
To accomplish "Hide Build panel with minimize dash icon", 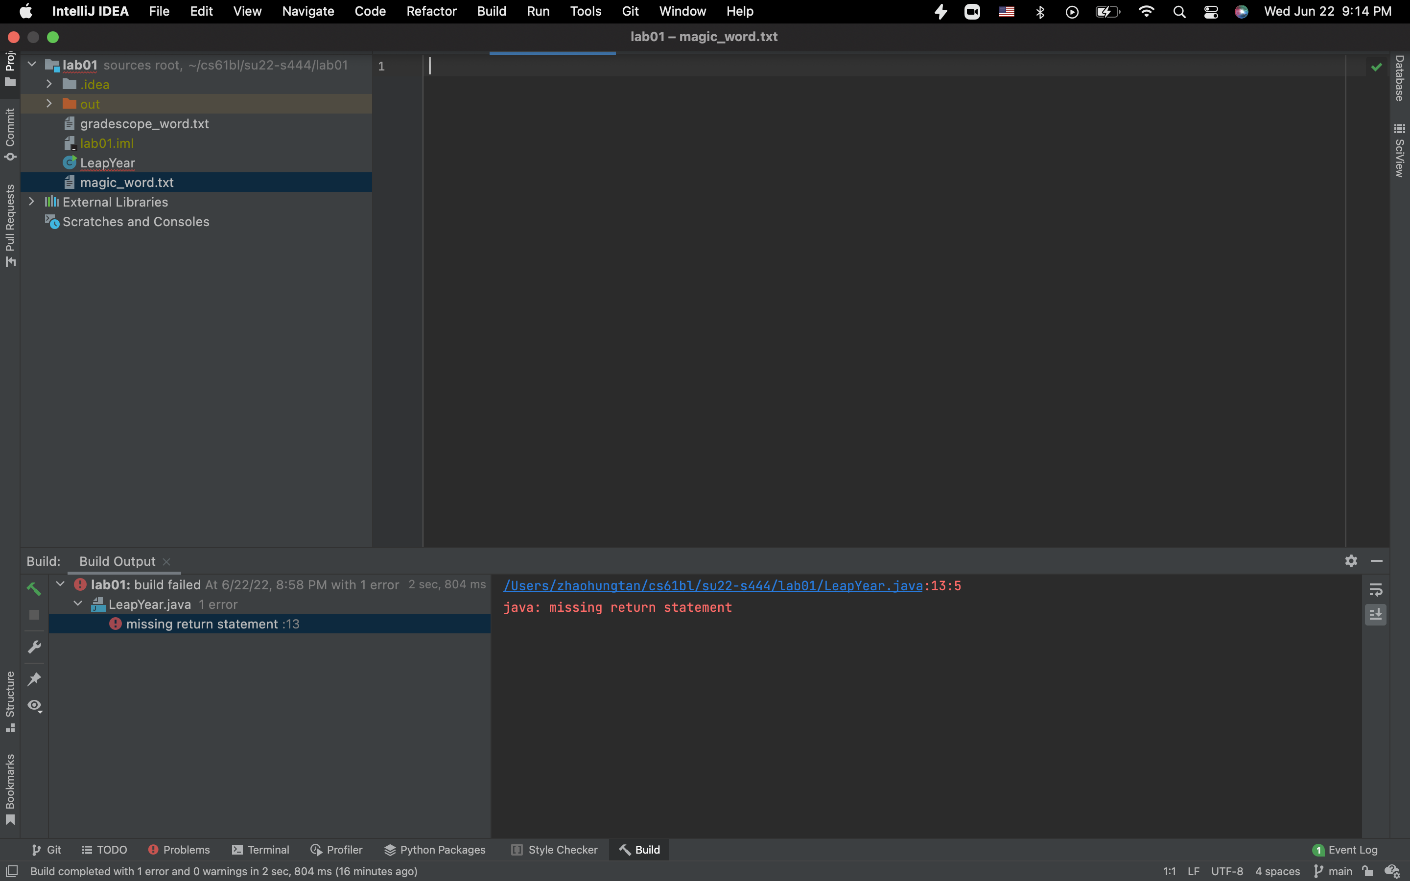I will click(1376, 560).
